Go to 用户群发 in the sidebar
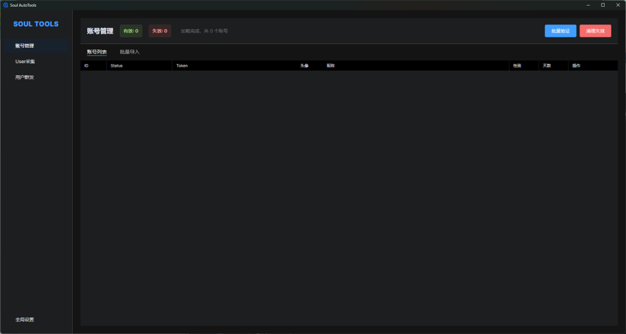626x334 pixels. point(24,78)
